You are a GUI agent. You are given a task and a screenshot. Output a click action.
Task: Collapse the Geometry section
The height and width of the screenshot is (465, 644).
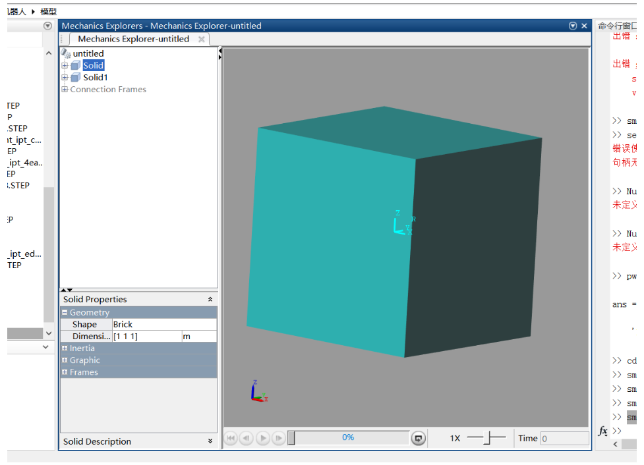pos(67,312)
